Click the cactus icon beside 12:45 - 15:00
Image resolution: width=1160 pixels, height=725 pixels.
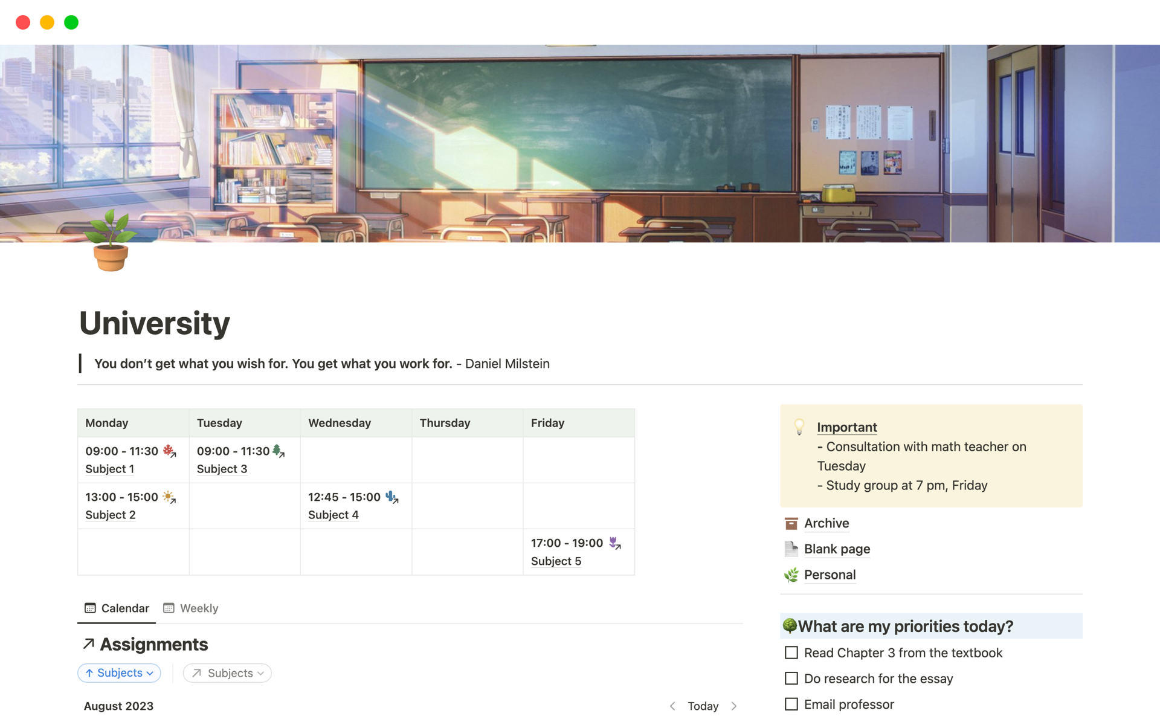(x=391, y=497)
